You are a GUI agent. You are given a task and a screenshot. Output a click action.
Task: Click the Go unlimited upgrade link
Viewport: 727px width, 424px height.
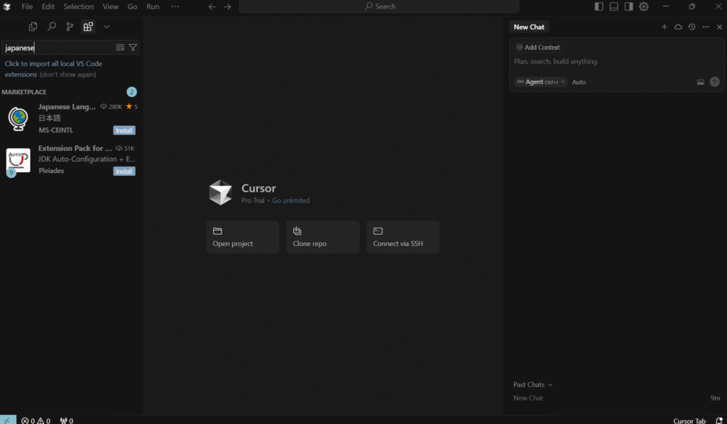[x=290, y=201]
